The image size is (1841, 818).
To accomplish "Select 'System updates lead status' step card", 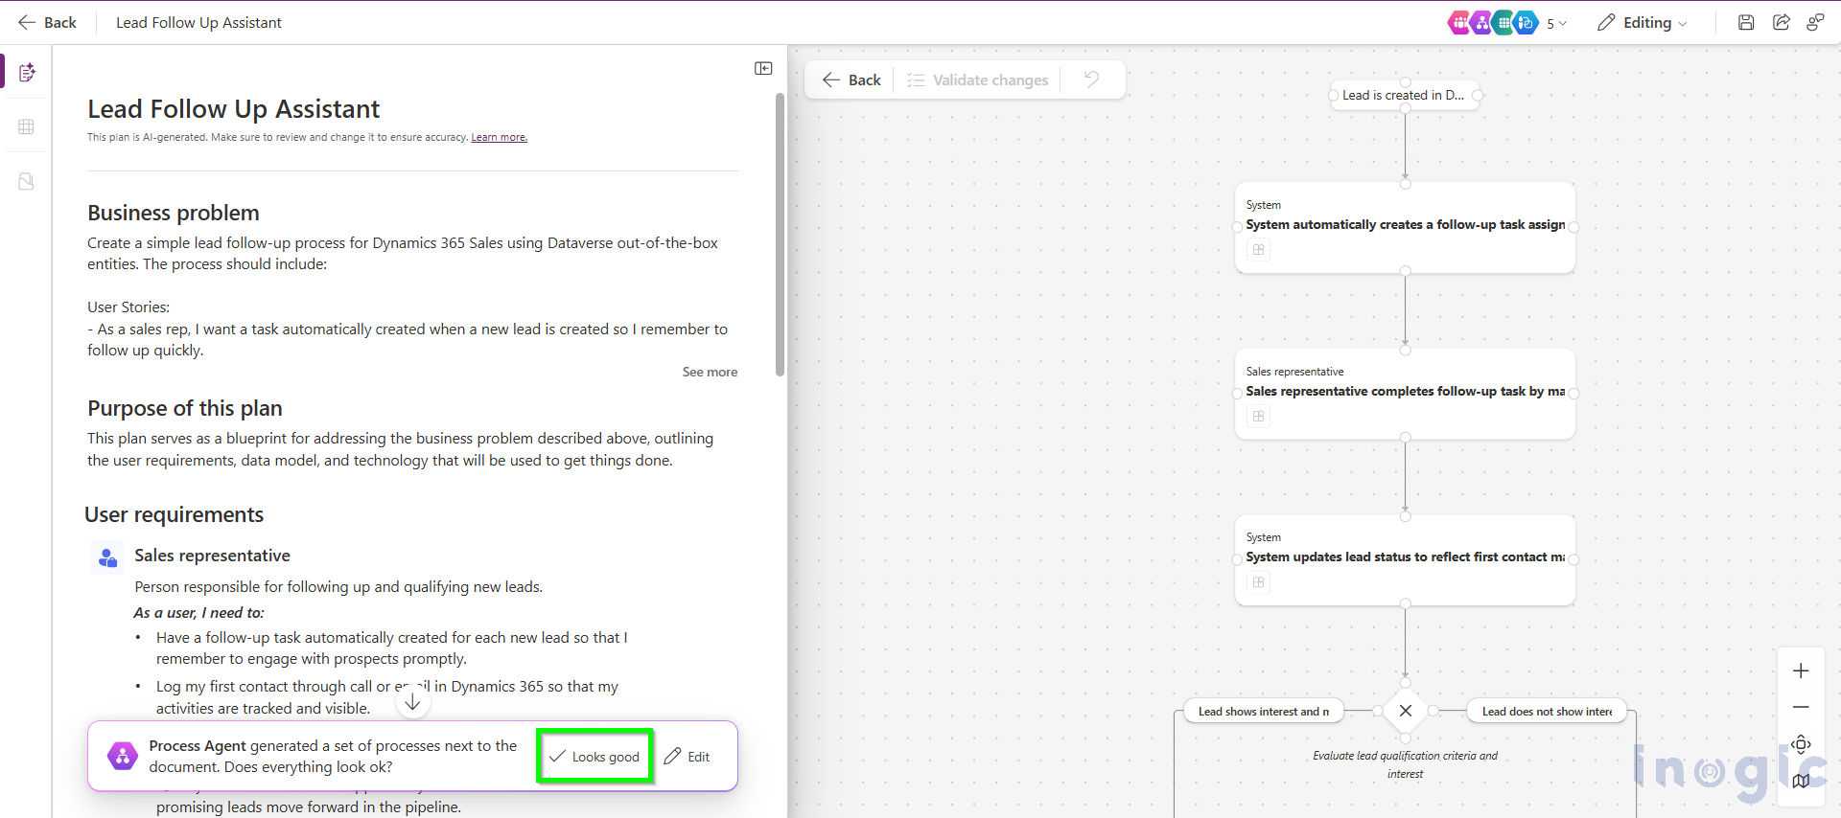I will point(1405,559).
